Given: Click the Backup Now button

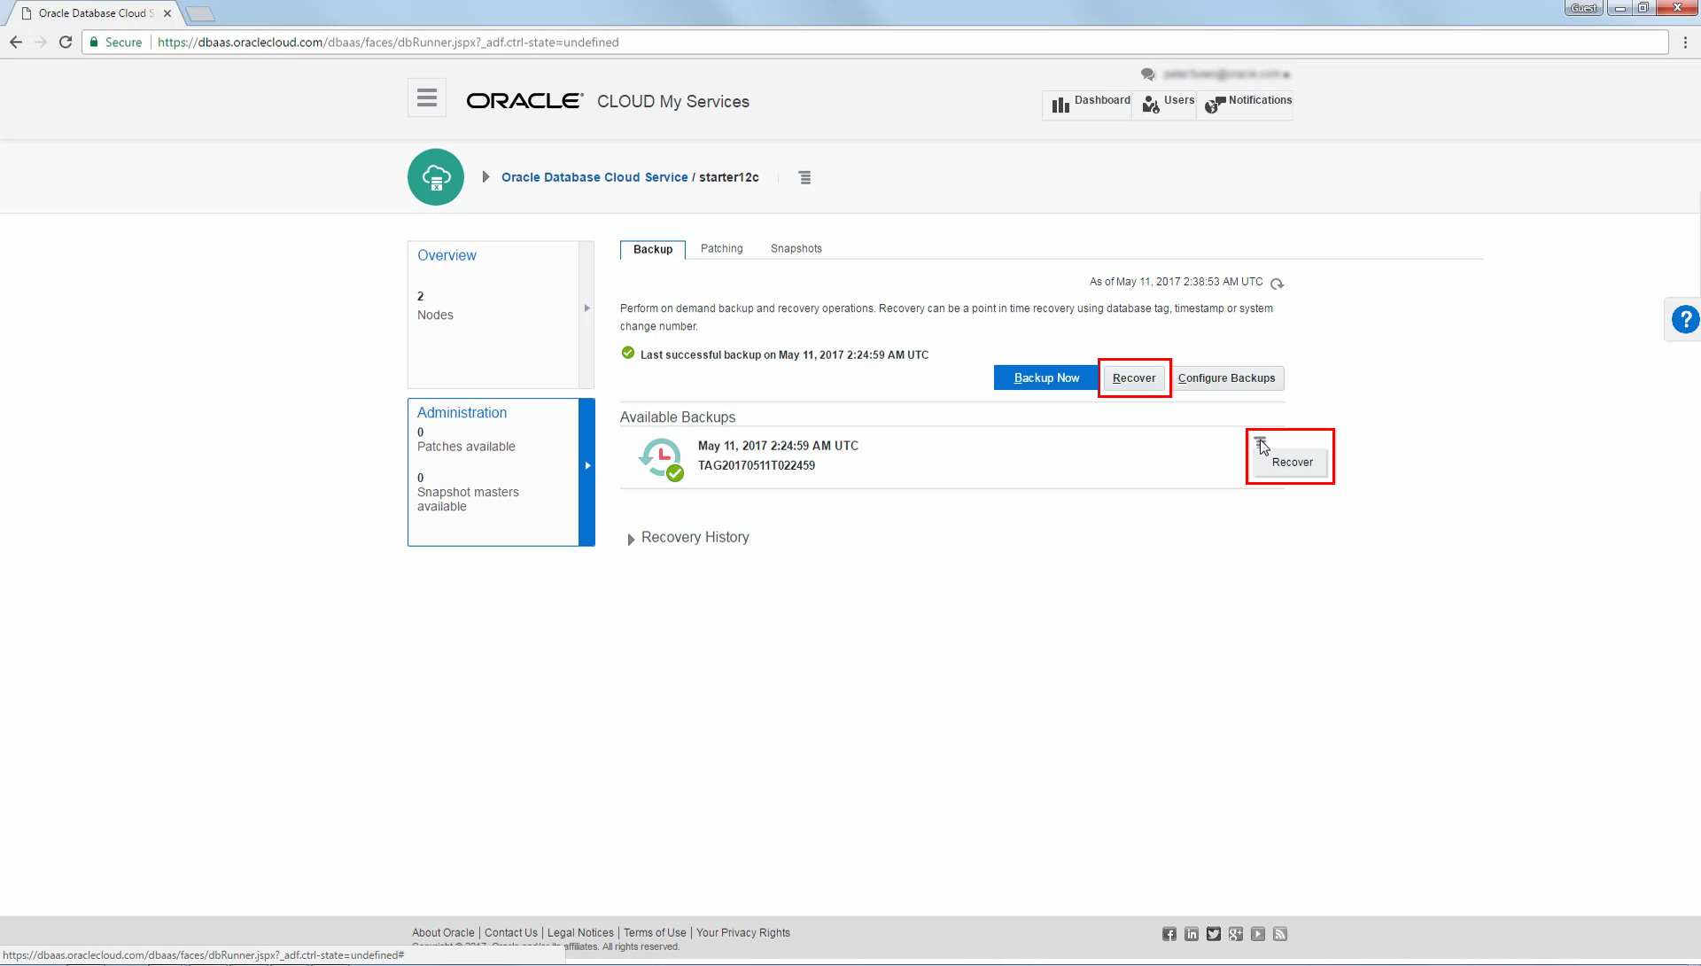Looking at the screenshot, I should coord(1046,378).
